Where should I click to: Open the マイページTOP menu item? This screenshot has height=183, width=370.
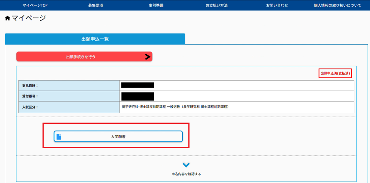35,5
